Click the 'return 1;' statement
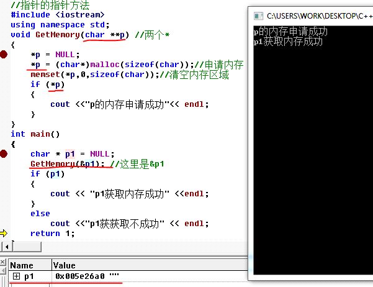 coord(52,234)
